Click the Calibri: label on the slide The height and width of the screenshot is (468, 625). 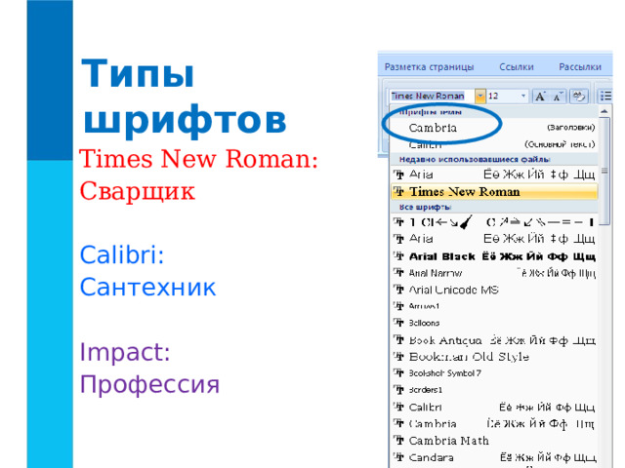[122, 254]
